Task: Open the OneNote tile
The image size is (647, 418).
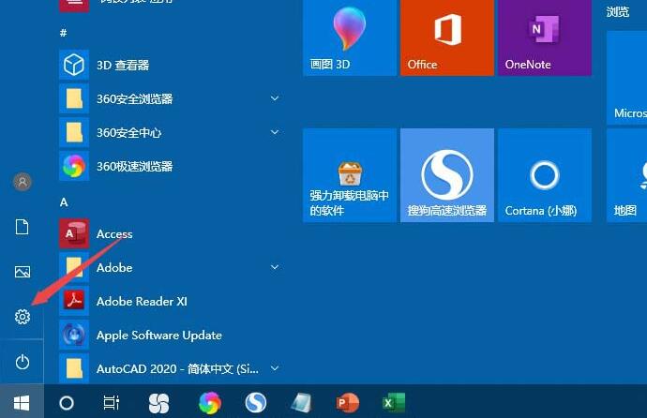Action: click(545, 37)
